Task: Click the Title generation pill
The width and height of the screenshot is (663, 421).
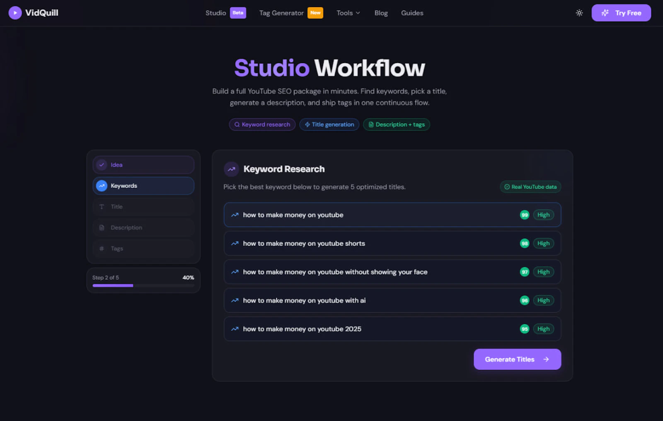Action: click(x=329, y=124)
